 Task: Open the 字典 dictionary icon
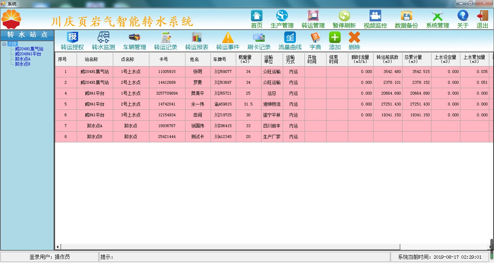pos(315,37)
